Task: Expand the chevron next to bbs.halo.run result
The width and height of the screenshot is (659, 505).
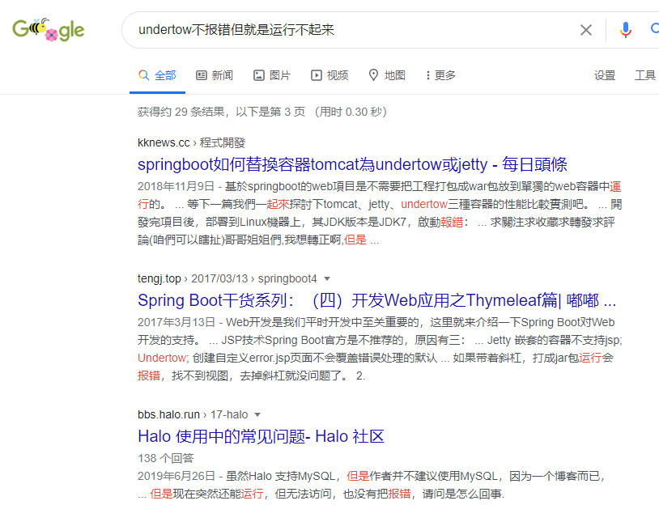Action: click(256, 413)
